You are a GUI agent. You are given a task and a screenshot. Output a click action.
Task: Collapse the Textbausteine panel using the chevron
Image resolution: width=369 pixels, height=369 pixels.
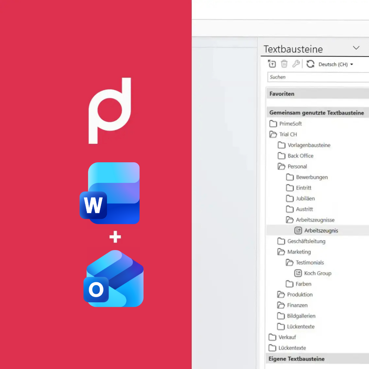[x=356, y=48]
